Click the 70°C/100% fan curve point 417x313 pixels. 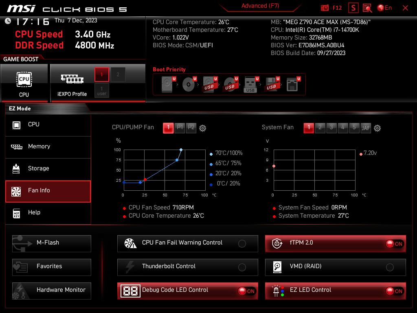click(181, 150)
